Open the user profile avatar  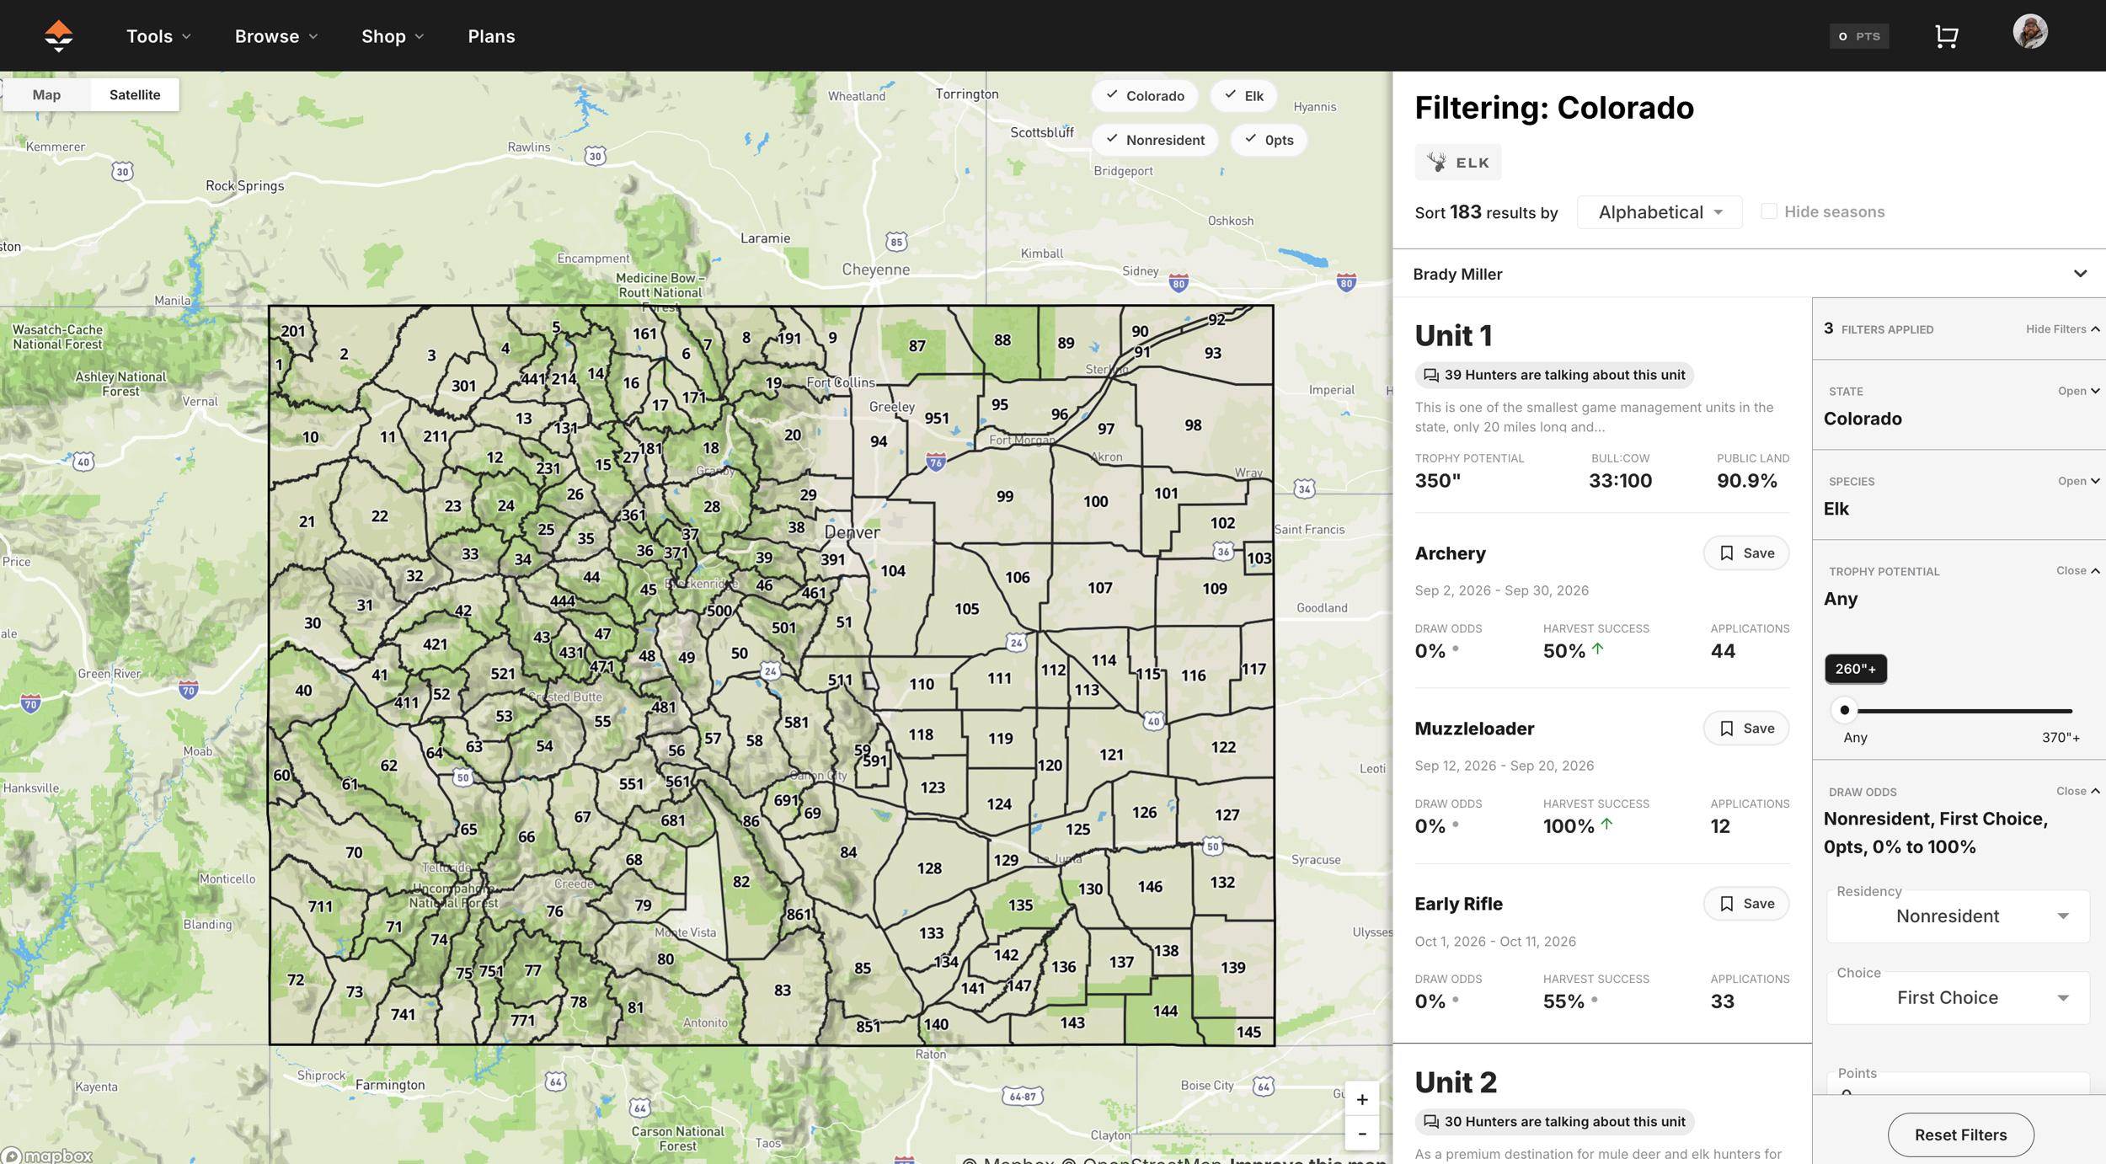(2030, 32)
